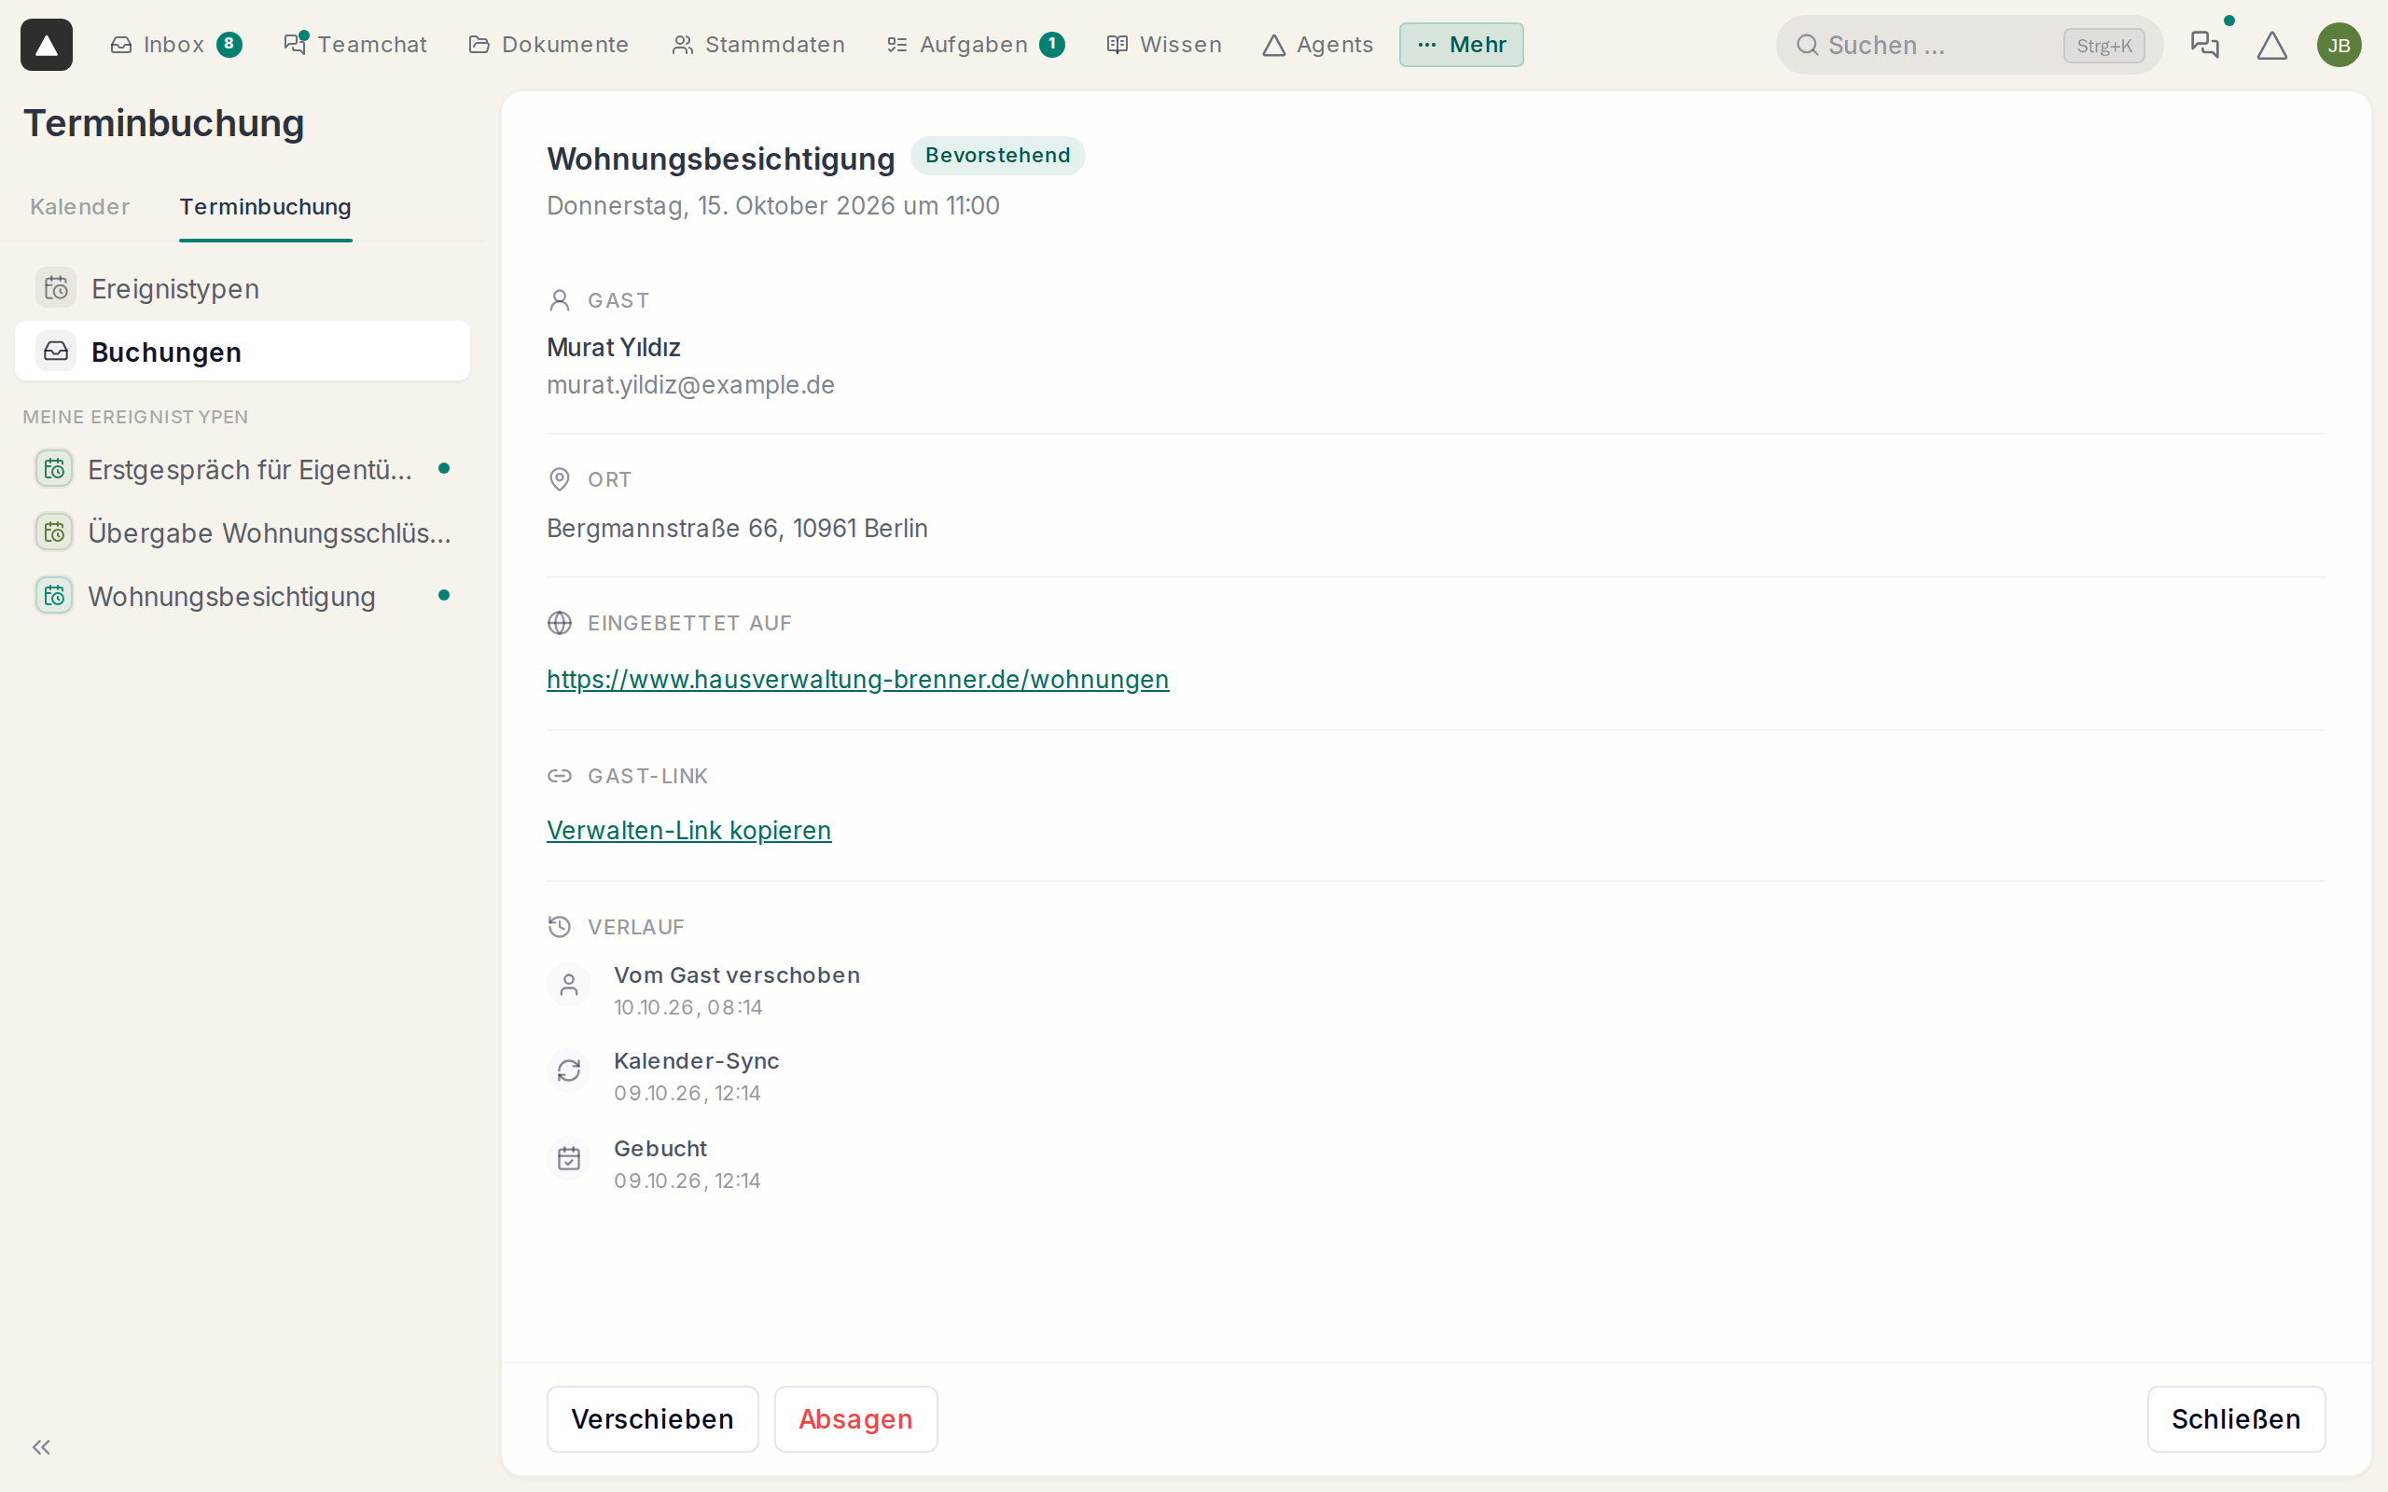This screenshot has width=2388, height=1492.
Task: Select Wohnungsbesichtigung event type in sidebar
Action: tap(243, 596)
